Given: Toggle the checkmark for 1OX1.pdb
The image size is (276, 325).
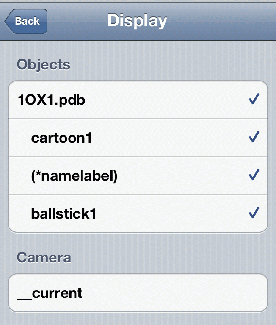Looking at the screenshot, I should pos(254,100).
